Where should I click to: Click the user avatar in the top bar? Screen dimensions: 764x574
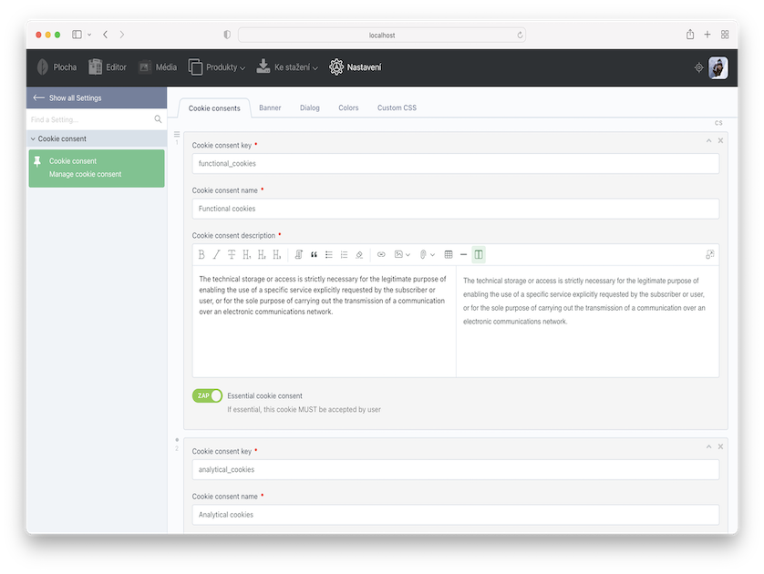click(x=718, y=67)
